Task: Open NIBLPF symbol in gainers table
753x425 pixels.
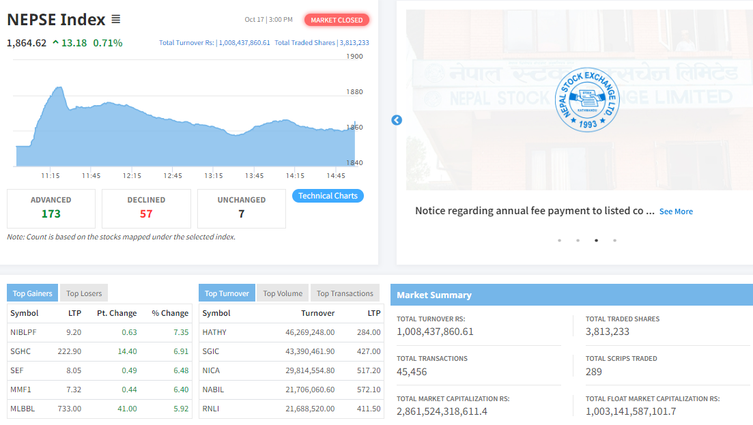Action: pos(23,332)
